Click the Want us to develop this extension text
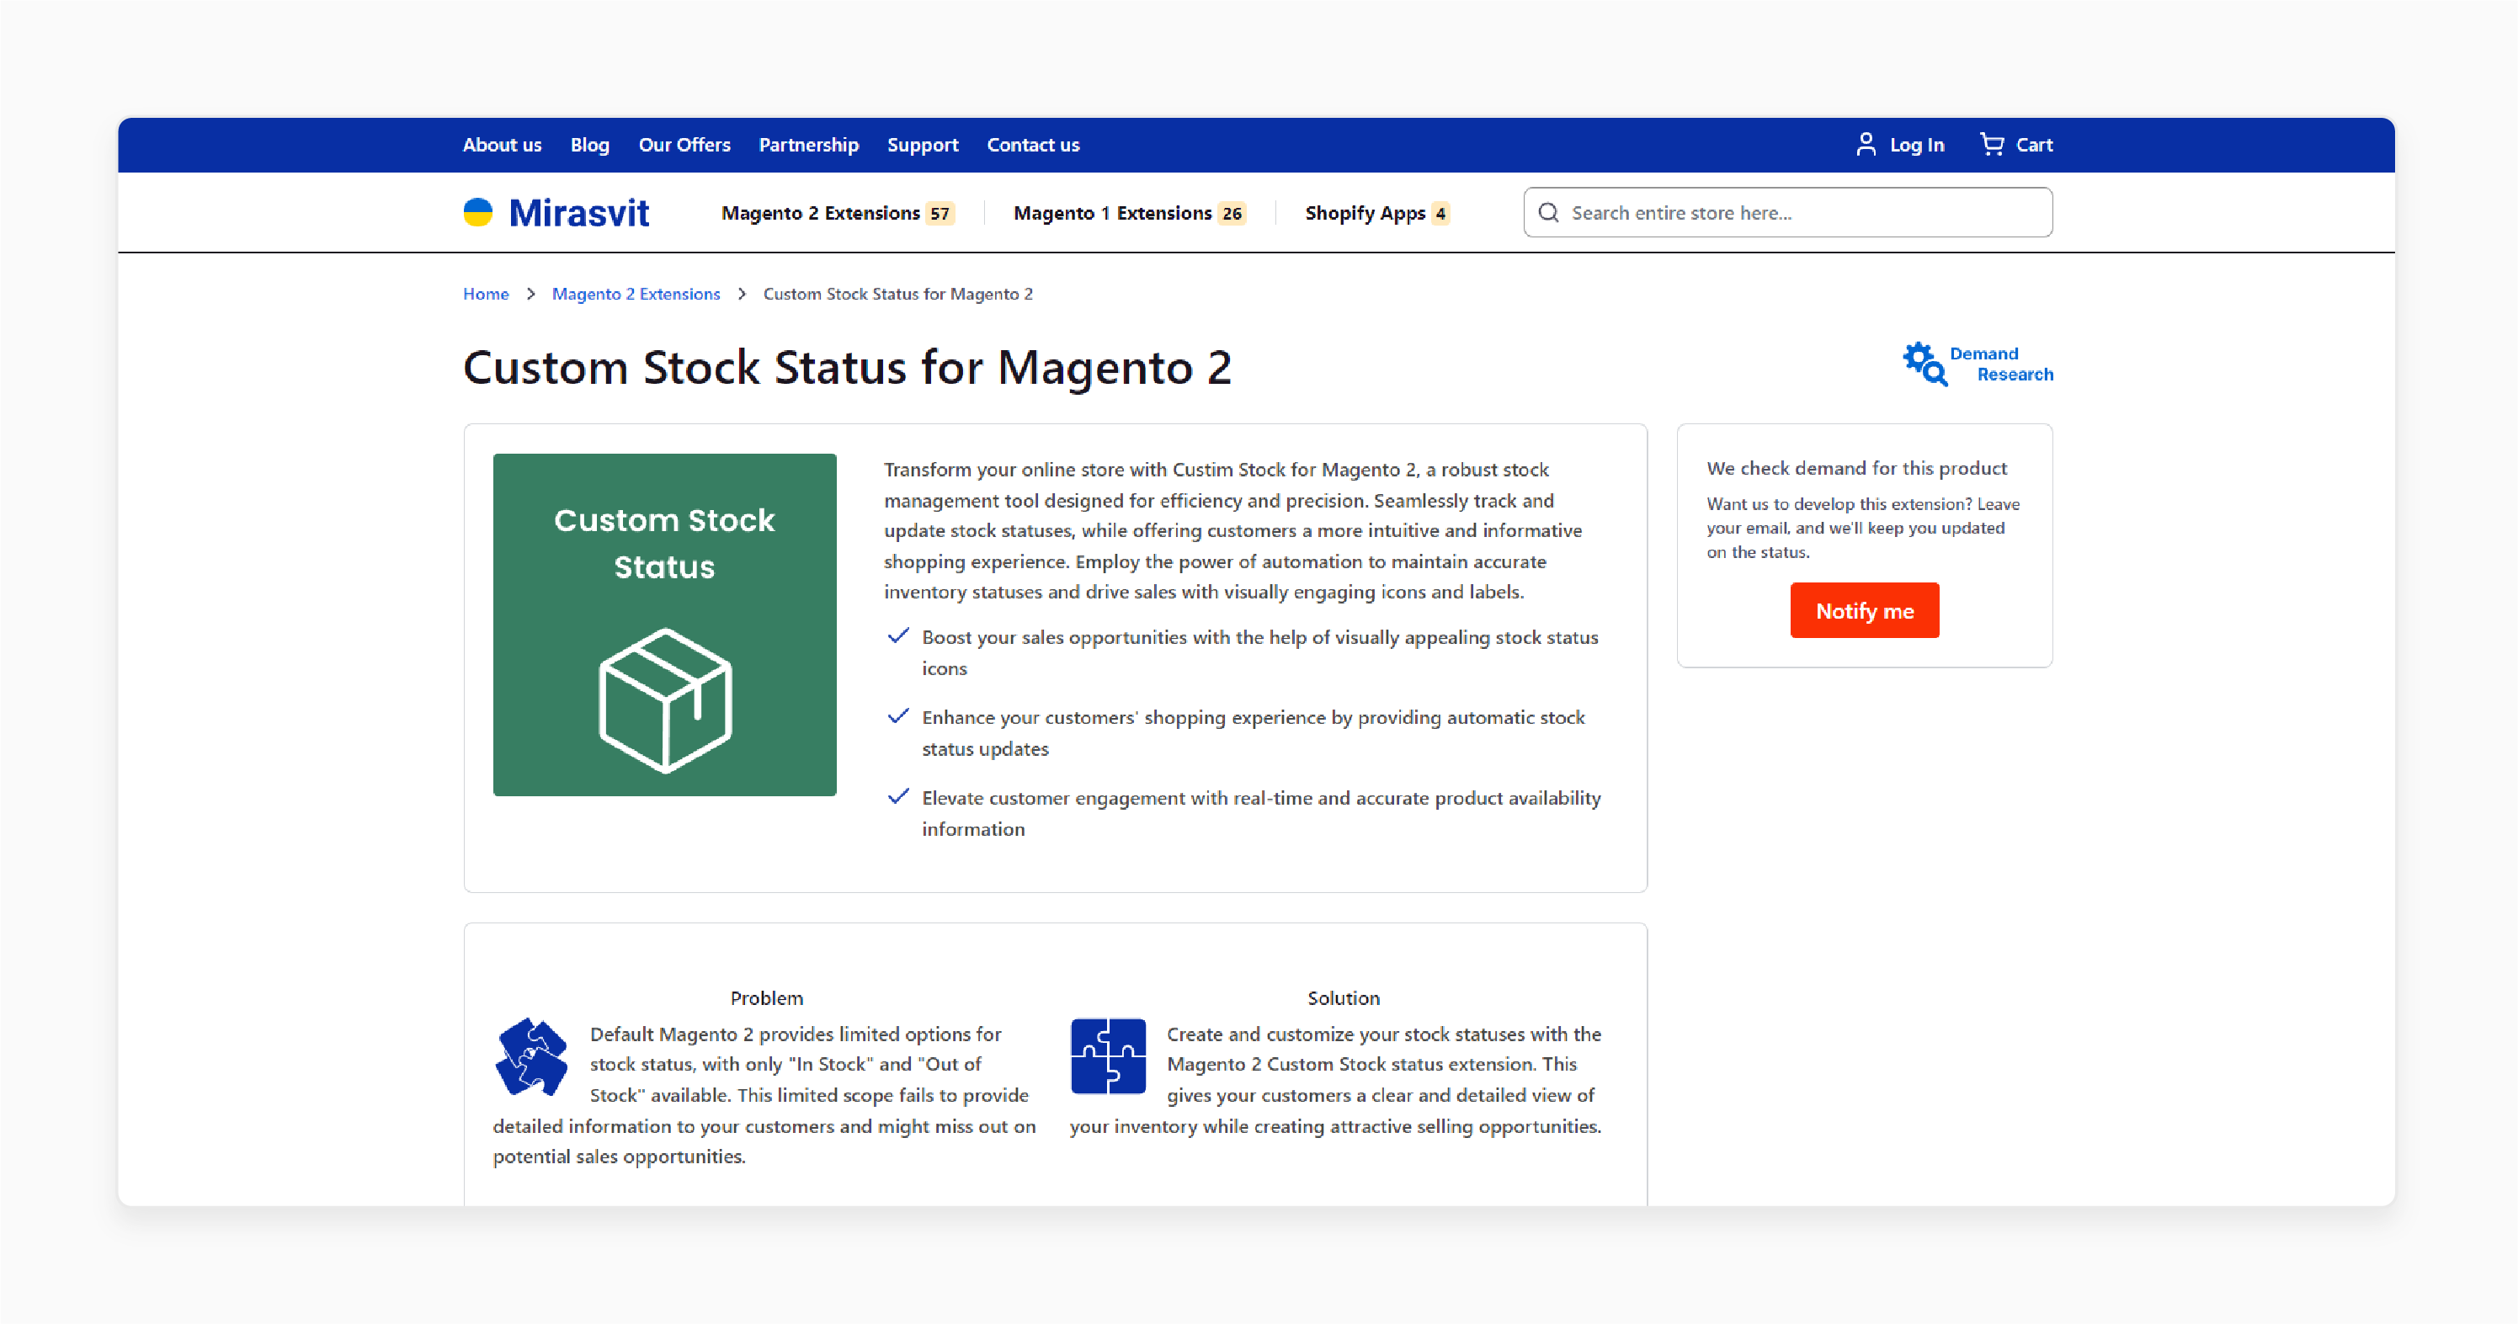The height and width of the screenshot is (1324, 2518). click(x=1863, y=528)
